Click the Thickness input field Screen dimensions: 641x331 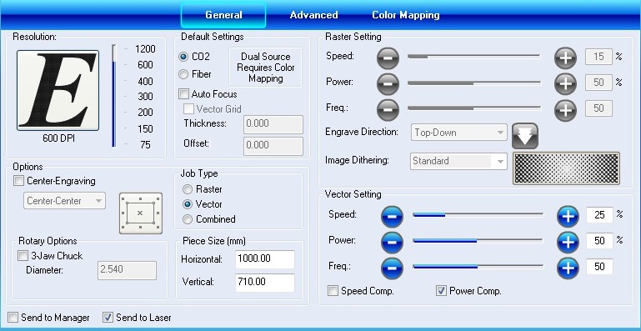(273, 125)
